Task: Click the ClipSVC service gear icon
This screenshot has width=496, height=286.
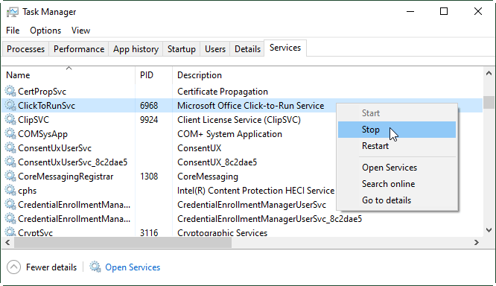Action: click(x=10, y=120)
